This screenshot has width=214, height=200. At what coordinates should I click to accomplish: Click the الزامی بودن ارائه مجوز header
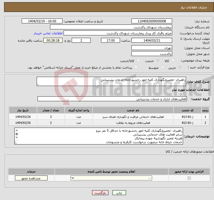pos(189,171)
